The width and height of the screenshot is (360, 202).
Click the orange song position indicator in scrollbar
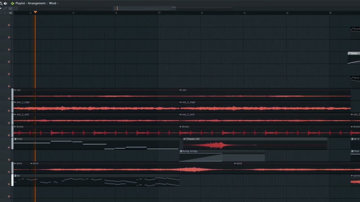[x=117, y=8]
